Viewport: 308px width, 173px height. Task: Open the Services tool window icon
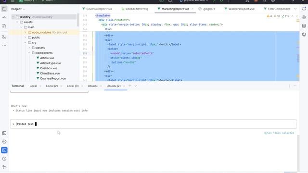4,142
